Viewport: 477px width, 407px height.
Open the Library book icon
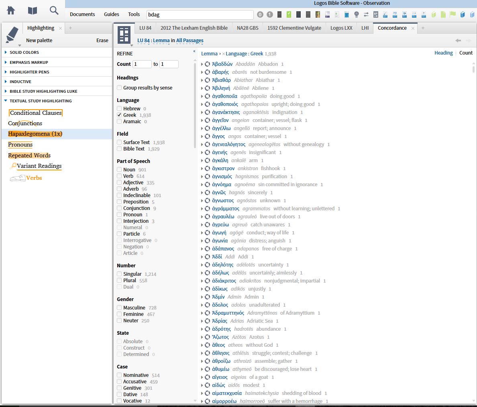(33, 11)
